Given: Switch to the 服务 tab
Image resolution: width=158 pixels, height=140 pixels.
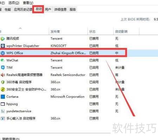Looking at the screenshot, I should point(73,10).
